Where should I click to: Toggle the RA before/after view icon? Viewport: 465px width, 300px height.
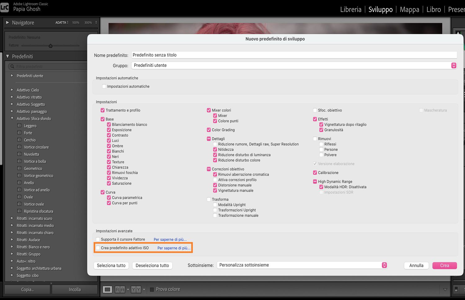(x=120, y=289)
